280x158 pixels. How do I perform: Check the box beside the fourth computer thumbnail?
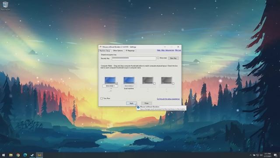point(173,83)
